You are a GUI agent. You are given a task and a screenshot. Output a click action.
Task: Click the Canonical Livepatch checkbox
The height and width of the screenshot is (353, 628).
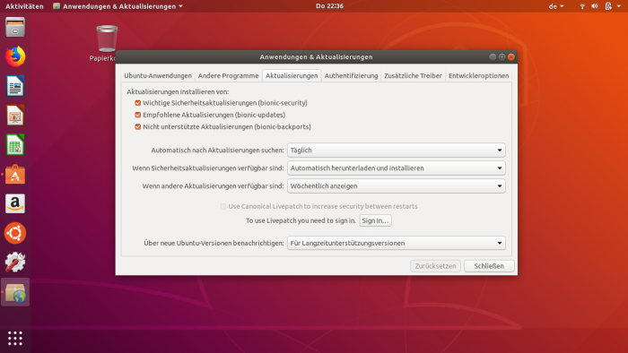pos(223,206)
